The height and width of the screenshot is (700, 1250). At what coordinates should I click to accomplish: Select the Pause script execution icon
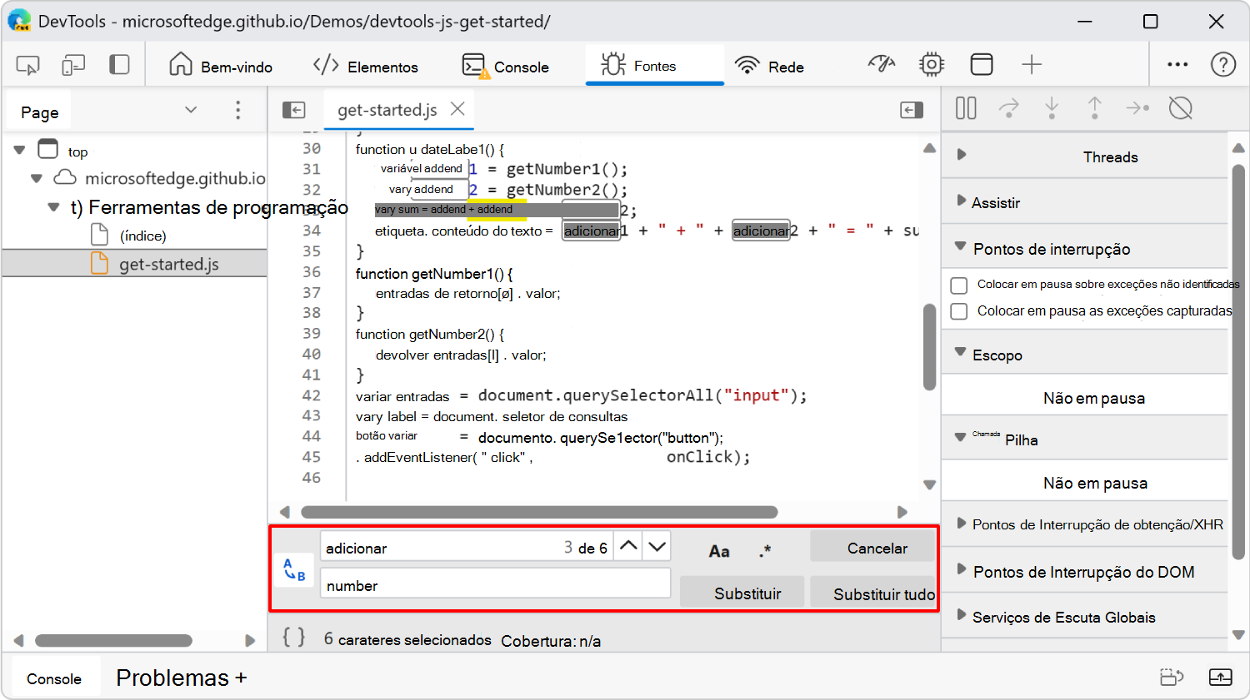pos(966,108)
